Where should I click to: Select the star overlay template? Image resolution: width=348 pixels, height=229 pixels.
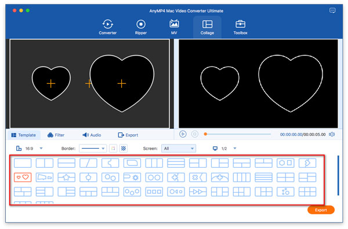point(66,178)
